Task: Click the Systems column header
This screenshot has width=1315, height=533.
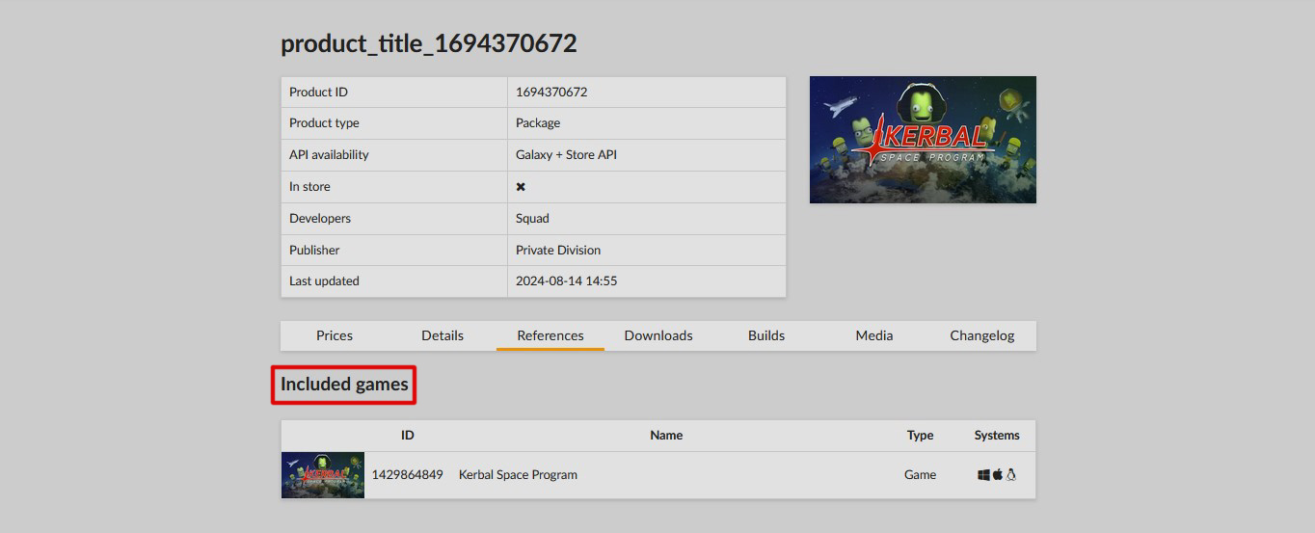Action: click(x=997, y=436)
